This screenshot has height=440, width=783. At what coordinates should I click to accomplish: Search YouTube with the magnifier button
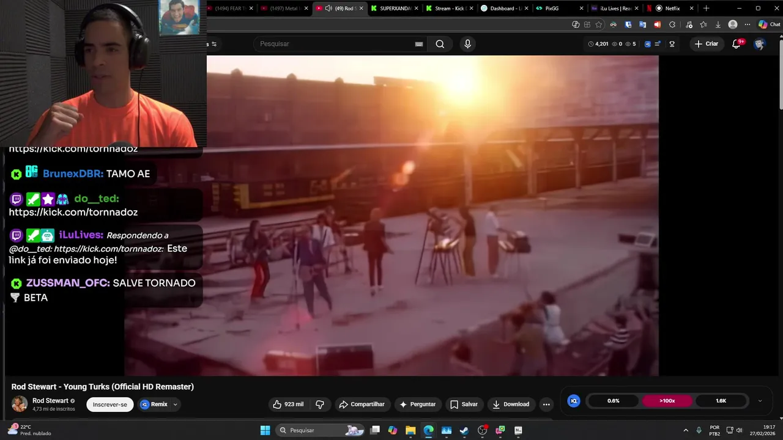[440, 44]
